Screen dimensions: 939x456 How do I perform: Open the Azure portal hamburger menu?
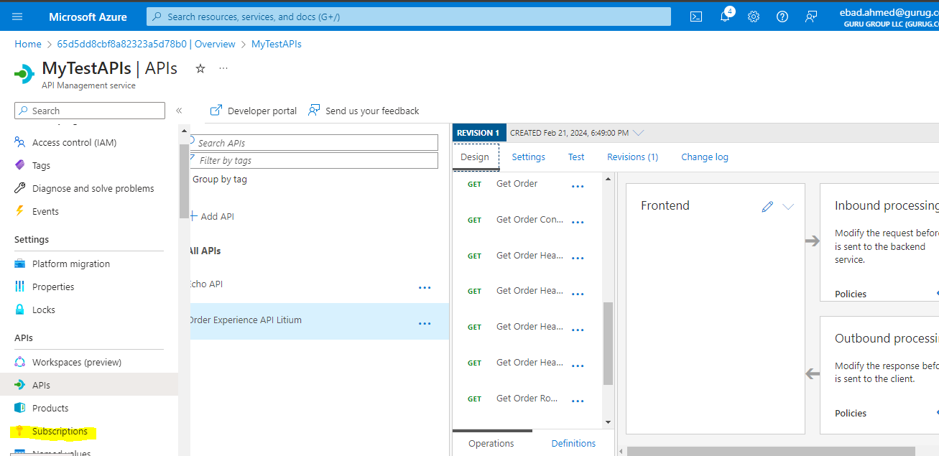tap(17, 17)
